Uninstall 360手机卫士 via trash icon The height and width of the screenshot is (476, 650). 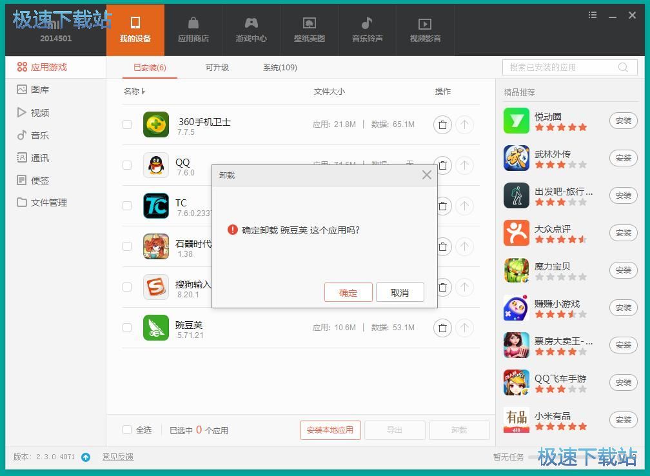[443, 124]
